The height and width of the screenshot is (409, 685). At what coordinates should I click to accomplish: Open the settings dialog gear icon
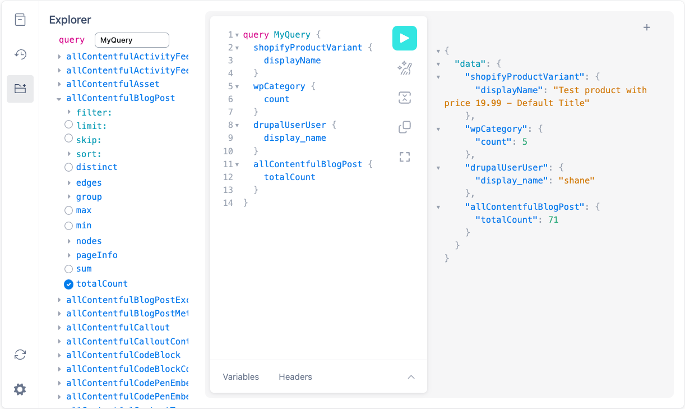click(x=20, y=389)
